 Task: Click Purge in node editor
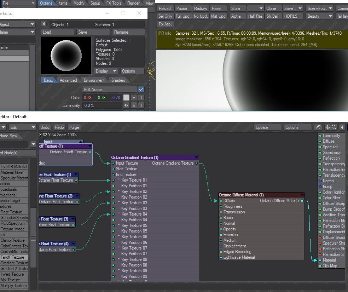coord(74,127)
